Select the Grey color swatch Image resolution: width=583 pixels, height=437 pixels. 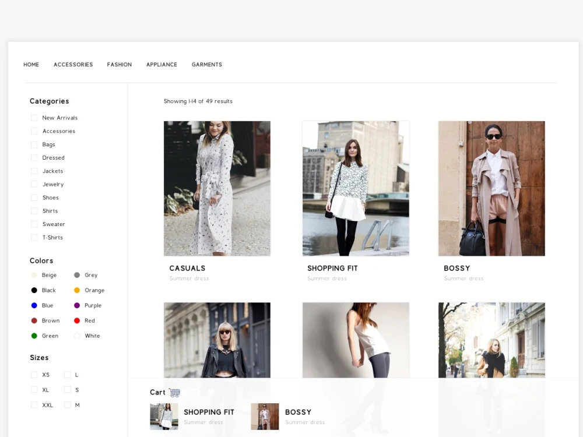[x=77, y=275]
